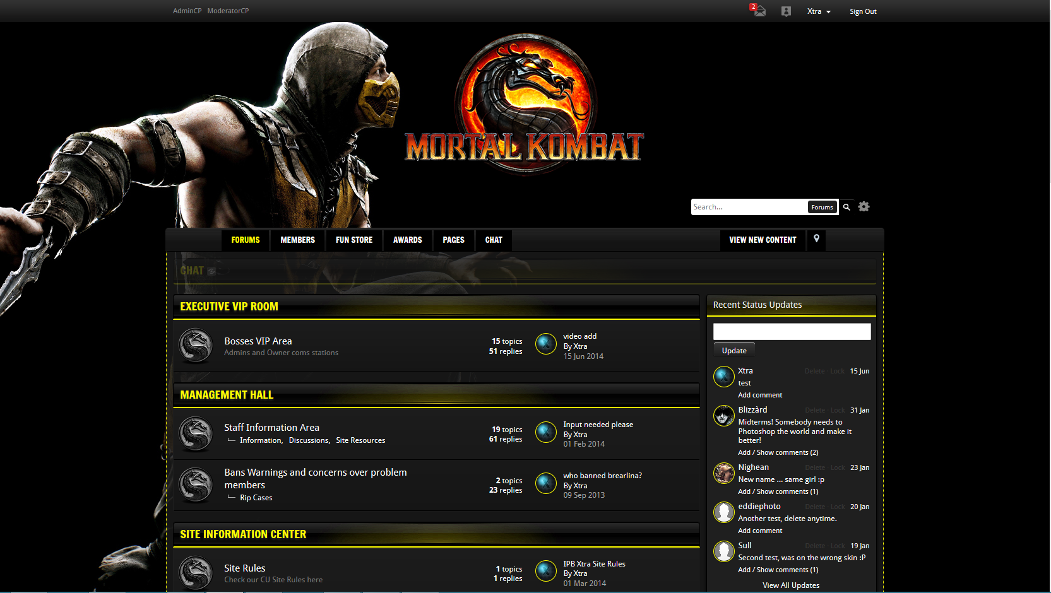
Task: Click the Management Hall category header
Action: (227, 395)
